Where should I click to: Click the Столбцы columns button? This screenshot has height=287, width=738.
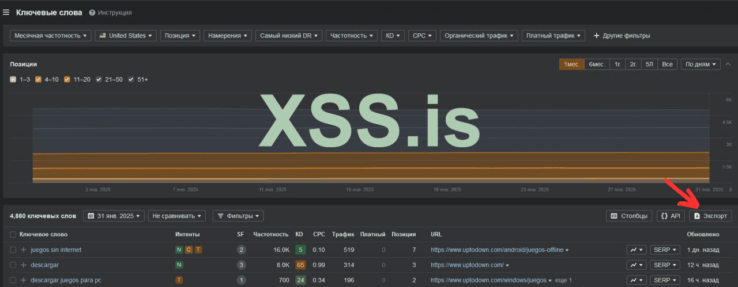pos(629,216)
